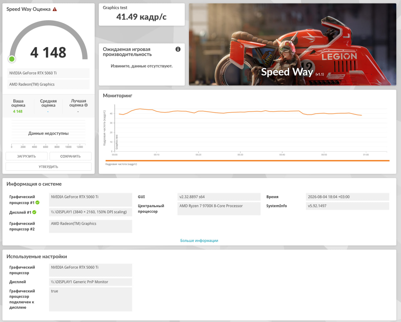
Task: Click the DISPLAY1 Generic PnP Monitor value
Action: (x=91, y=282)
